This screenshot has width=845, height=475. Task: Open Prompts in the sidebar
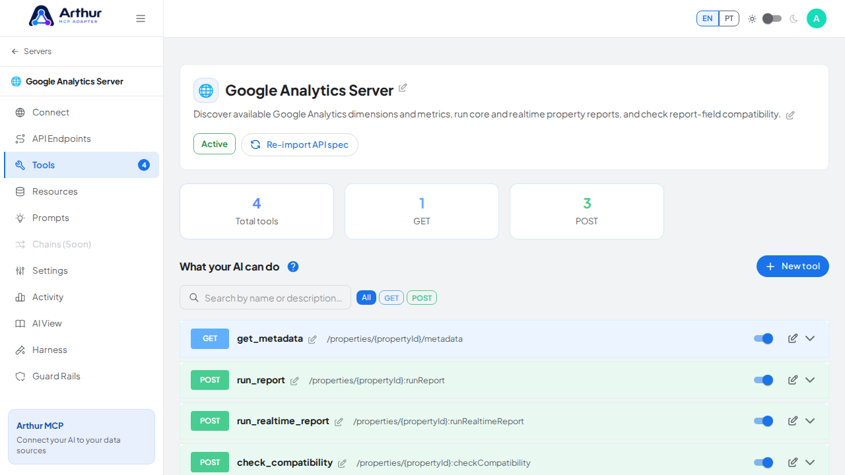tap(81, 218)
